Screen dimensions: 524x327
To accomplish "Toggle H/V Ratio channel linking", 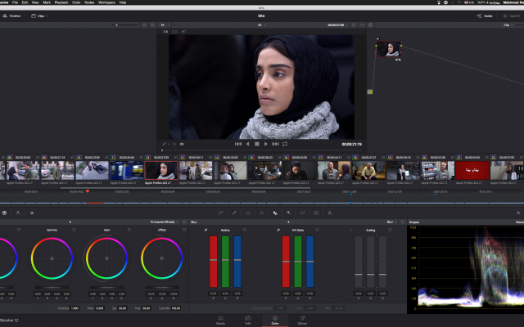I will coord(278,230).
